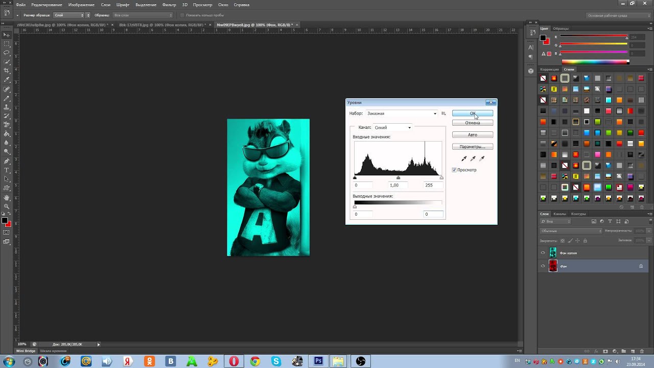The image size is (654, 368).
Task: Pick the white point eyedropper in Levels
Action: [x=482, y=159]
